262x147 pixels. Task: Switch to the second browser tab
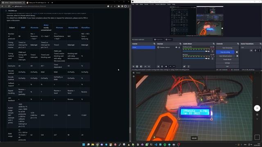tap(38, 3)
